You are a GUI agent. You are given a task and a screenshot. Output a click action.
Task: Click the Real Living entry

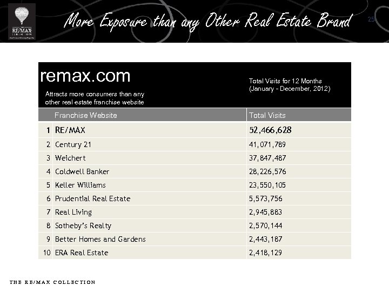click(x=73, y=212)
